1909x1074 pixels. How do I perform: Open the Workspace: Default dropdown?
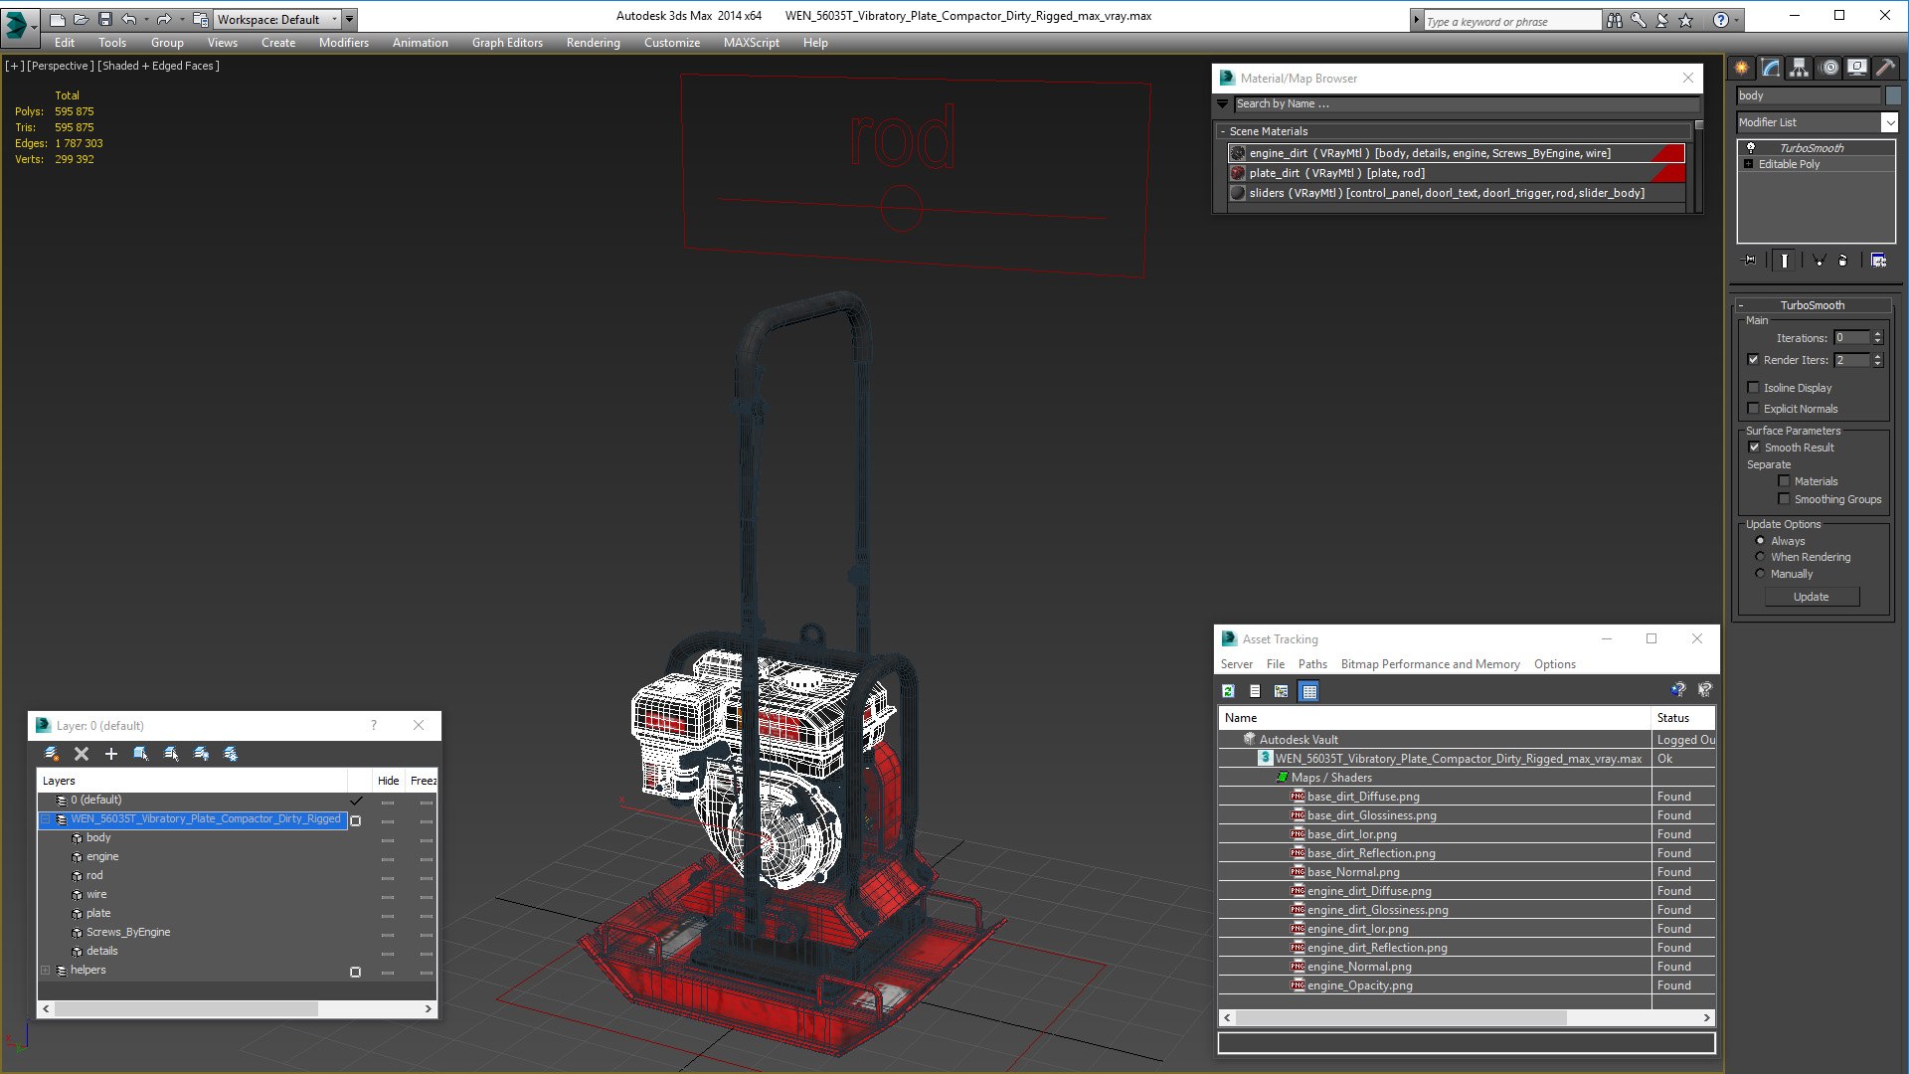[x=276, y=19]
